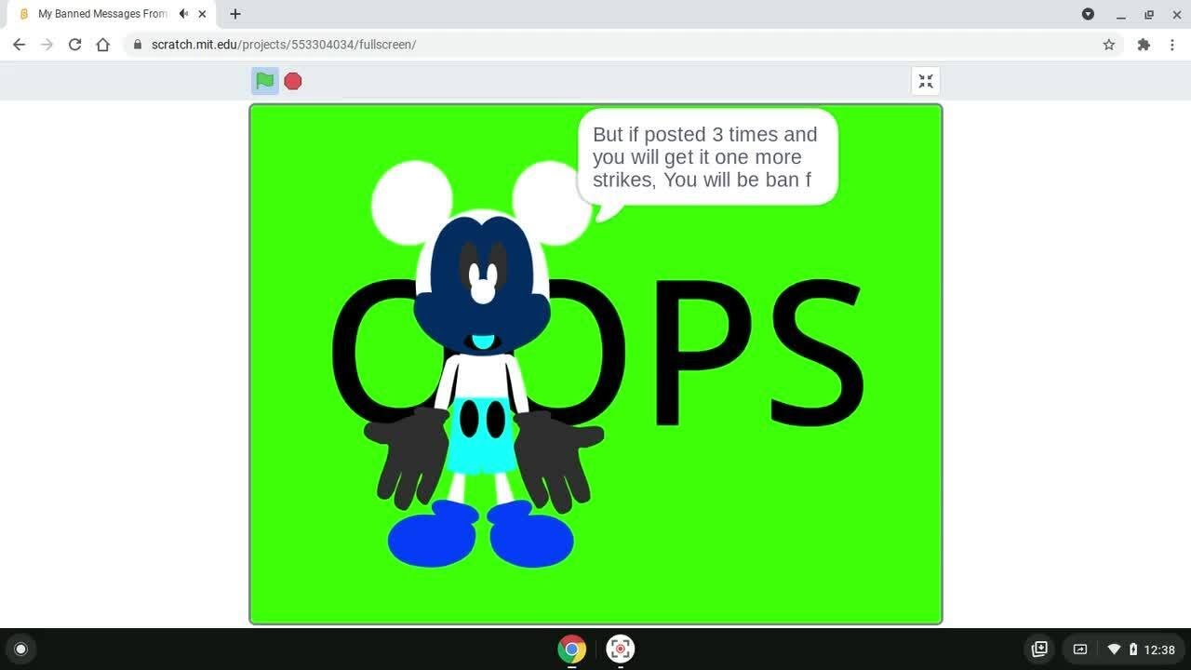Click the screen capture status tray icon

click(1080, 650)
